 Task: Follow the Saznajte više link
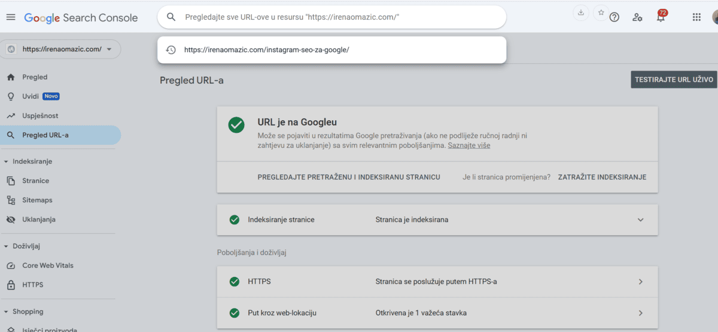click(x=468, y=145)
